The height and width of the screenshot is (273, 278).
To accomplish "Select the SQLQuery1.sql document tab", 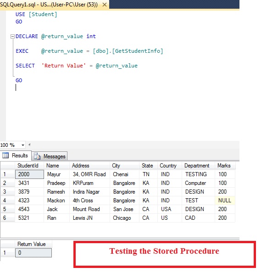I will click(x=54, y=5).
